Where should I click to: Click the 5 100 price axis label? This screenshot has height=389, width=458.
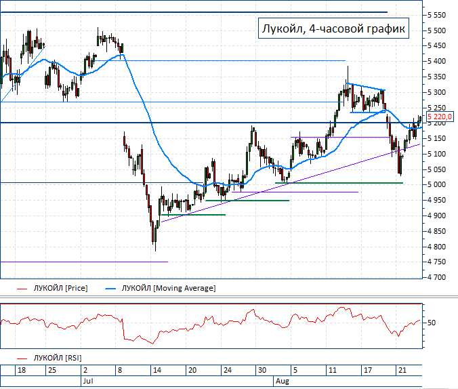pos(437,154)
